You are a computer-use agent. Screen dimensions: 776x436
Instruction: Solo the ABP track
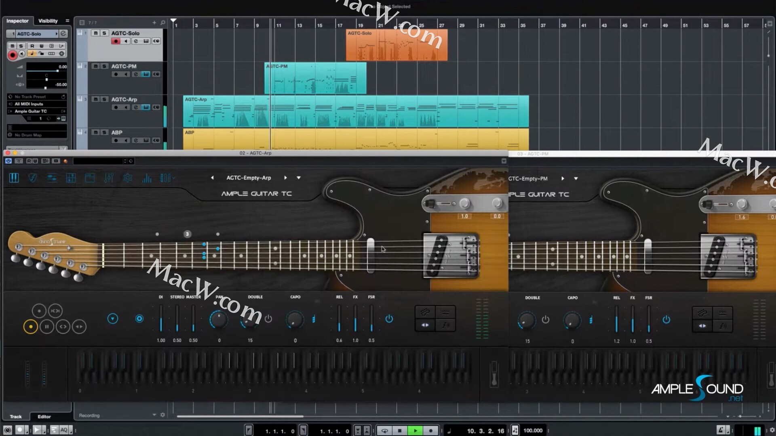[104, 132]
